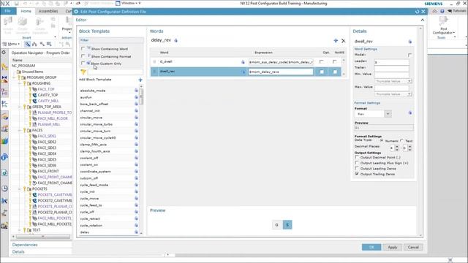Enable Show Custom Only checkbox

tap(83, 64)
